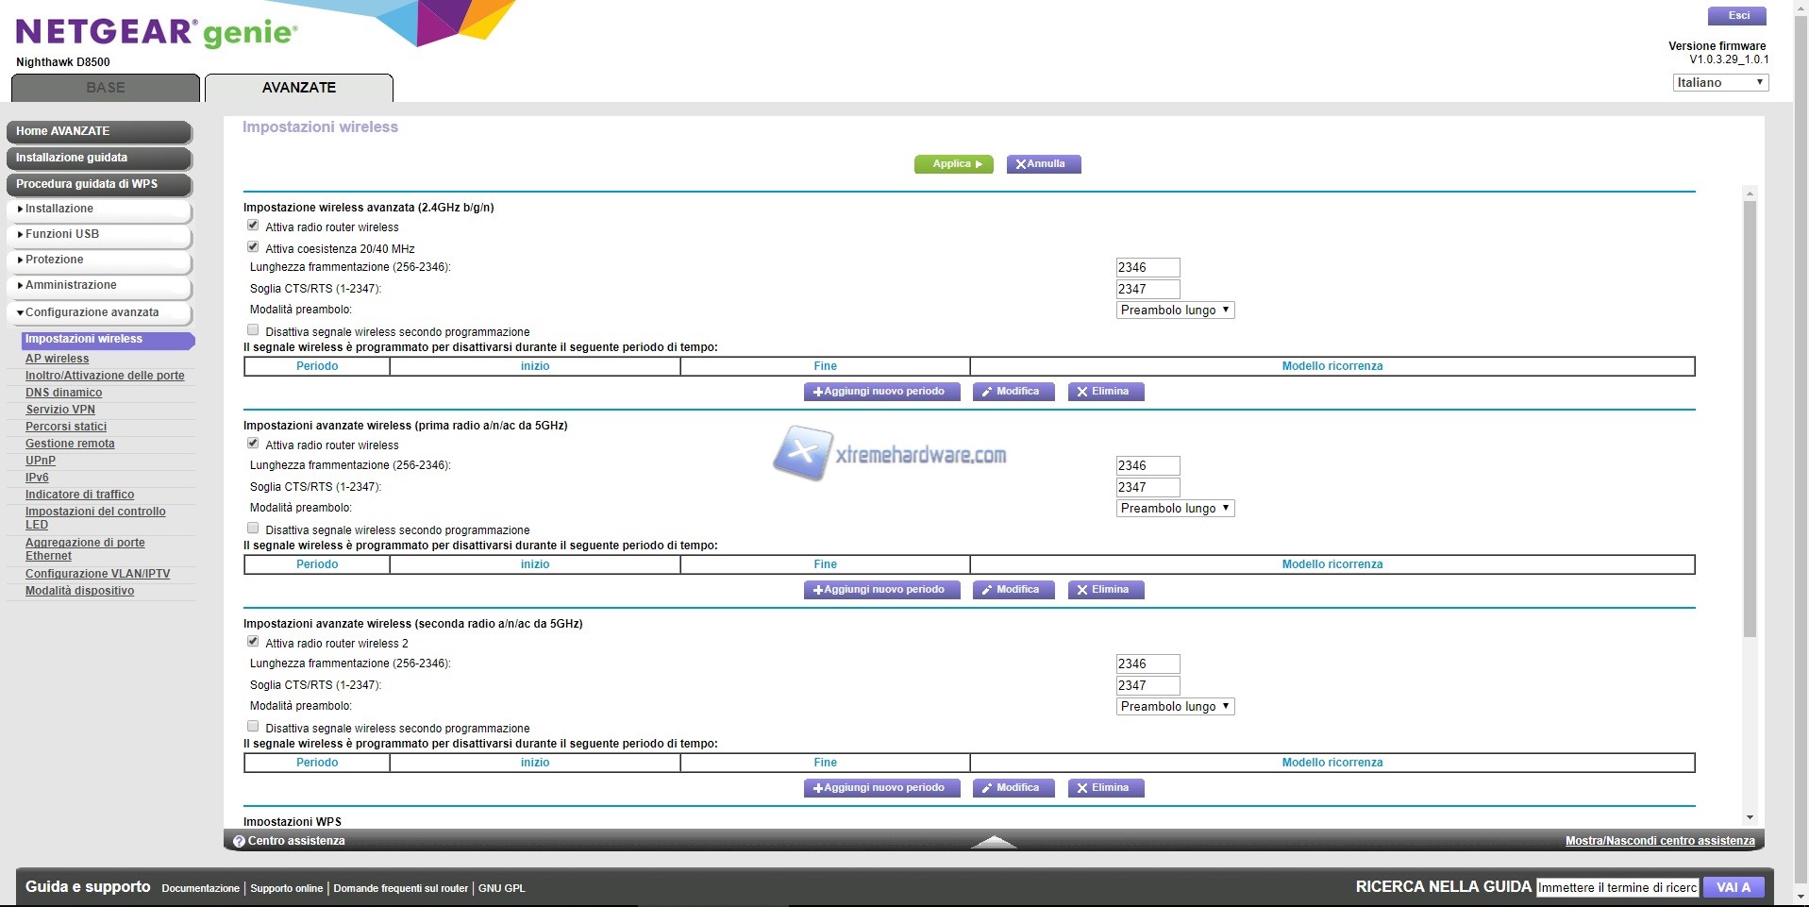Click the help search input field
The height and width of the screenshot is (907, 1809).
coord(1616,887)
